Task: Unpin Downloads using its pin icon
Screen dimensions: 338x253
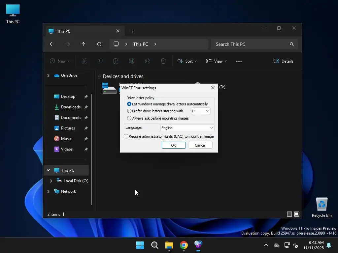Action: pos(86,107)
